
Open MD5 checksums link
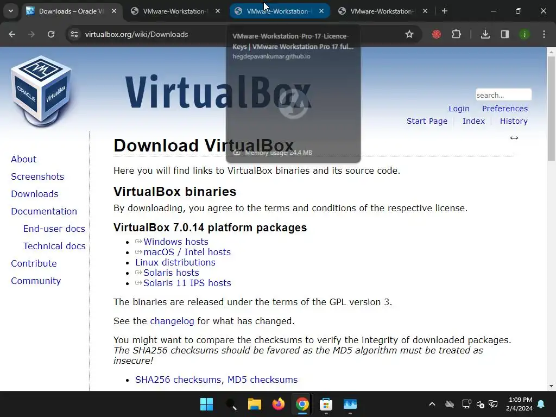click(x=262, y=380)
